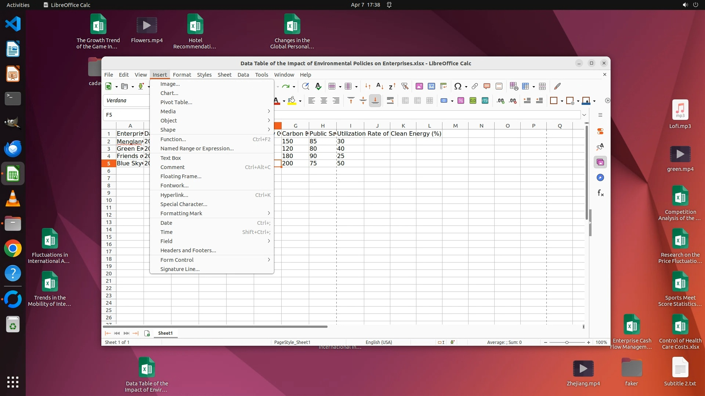Click the Sheet1 tab
Screen dimensions: 705x396
click(x=165, y=333)
